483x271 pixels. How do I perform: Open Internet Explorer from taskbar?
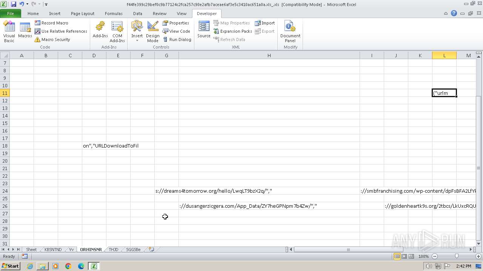pos(30,266)
